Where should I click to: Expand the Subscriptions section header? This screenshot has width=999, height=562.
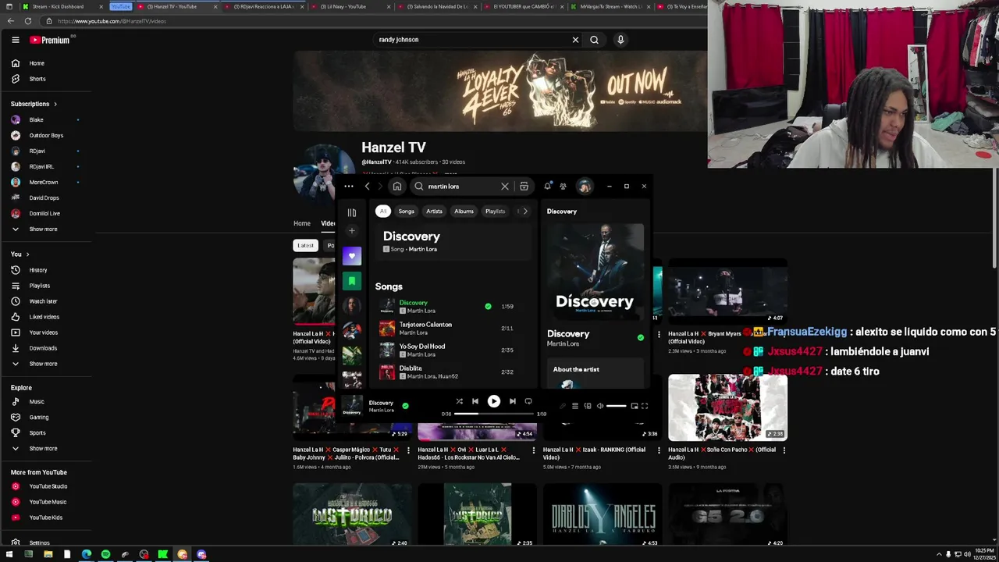(34, 104)
